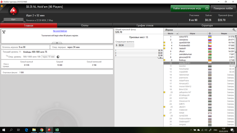The width and height of the screenshot is (237, 133).
Task: Select player Weverson14 row
Action: click(x=199, y=101)
